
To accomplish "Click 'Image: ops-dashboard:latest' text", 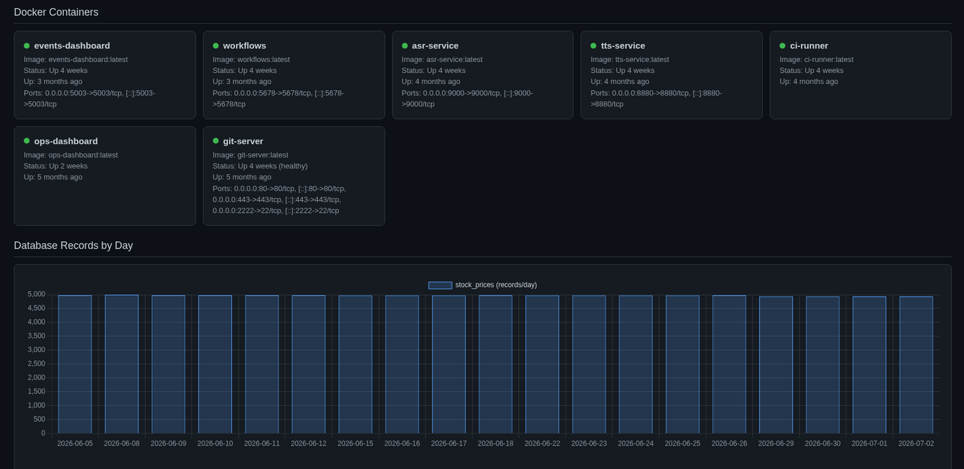I will click(x=71, y=155).
